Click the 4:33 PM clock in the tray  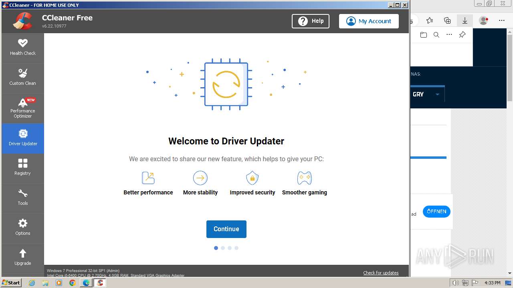click(x=493, y=283)
